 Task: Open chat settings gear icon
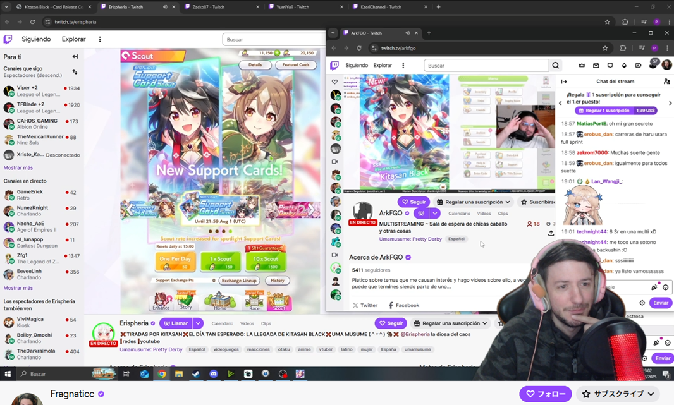tap(642, 303)
